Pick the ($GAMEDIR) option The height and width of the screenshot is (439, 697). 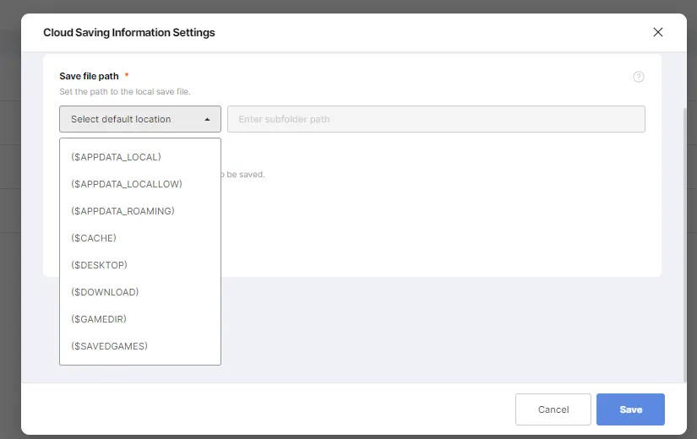(99, 319)
